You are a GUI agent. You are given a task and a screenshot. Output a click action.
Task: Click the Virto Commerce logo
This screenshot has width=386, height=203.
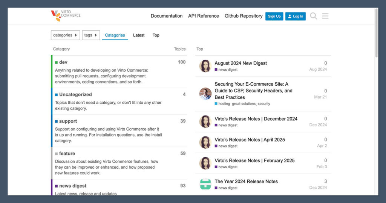tap(66, 16)
